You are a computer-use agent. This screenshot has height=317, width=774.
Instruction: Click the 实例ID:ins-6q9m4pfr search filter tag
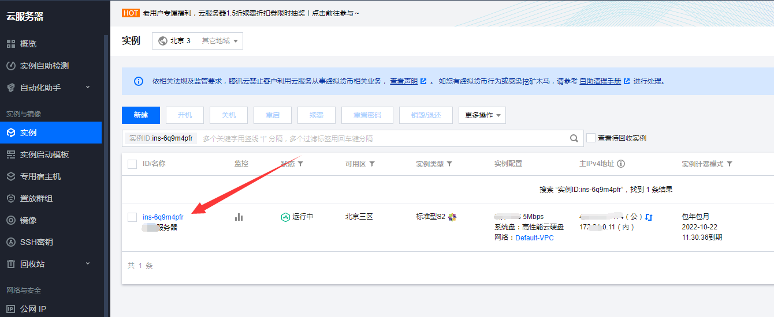161,138
